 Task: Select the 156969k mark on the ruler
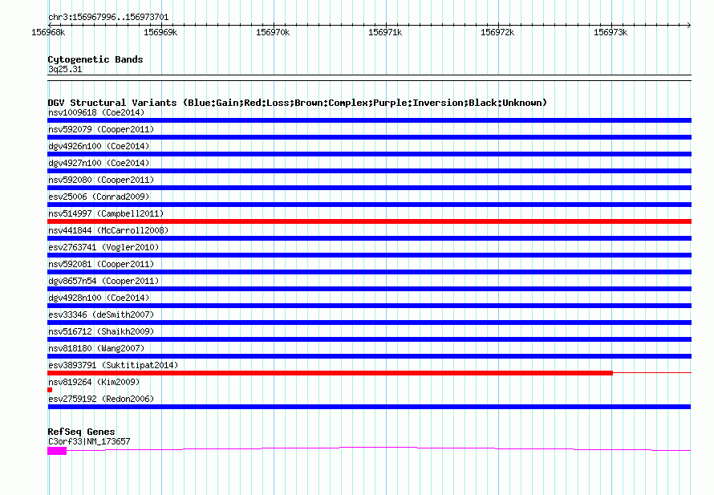tap(160, 32)
